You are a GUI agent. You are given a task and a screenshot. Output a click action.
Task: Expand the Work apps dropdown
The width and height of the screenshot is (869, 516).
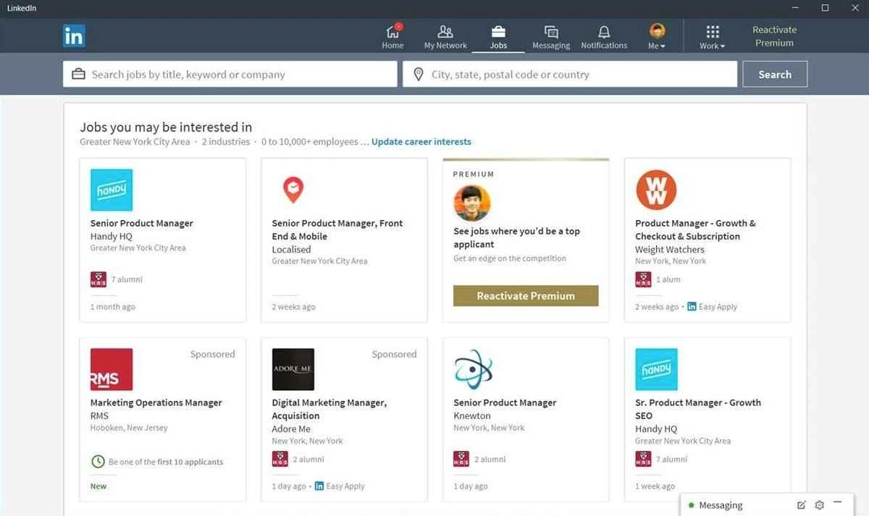713,37
